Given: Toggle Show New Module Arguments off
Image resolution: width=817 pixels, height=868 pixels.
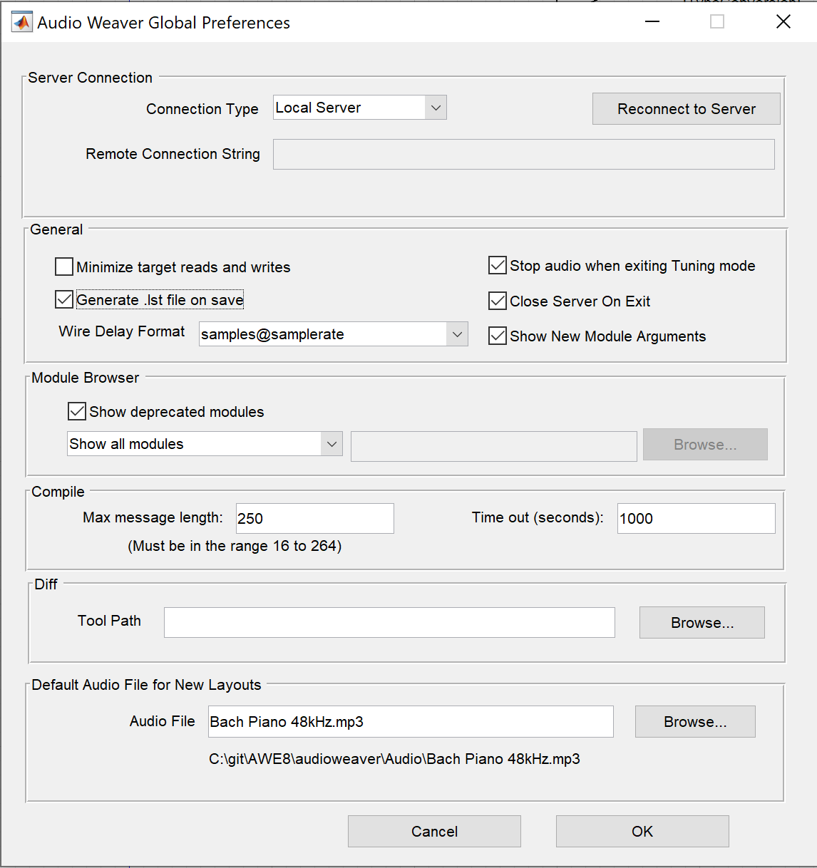Looking at the screenshot, I should pos(497,336).
